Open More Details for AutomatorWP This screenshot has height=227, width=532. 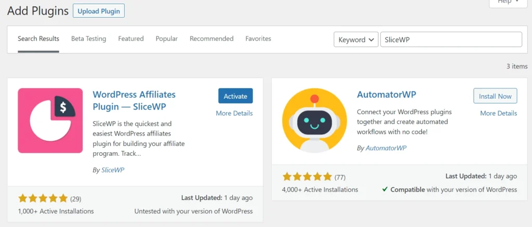click(x=498, y=113)
